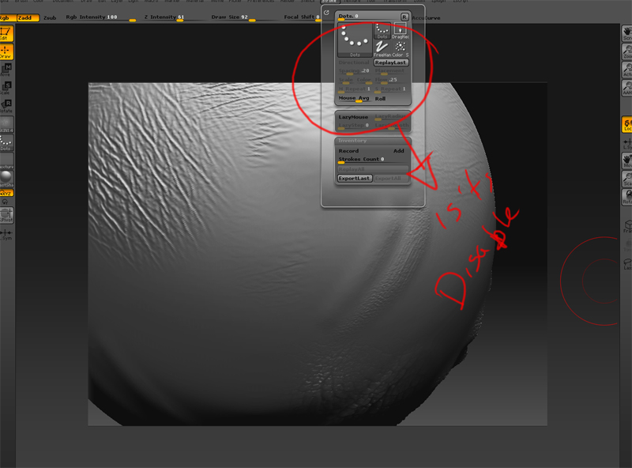Click the L.Sym icon on right shelf
Viewport: 632px width, 468px height.
point(626,143)
